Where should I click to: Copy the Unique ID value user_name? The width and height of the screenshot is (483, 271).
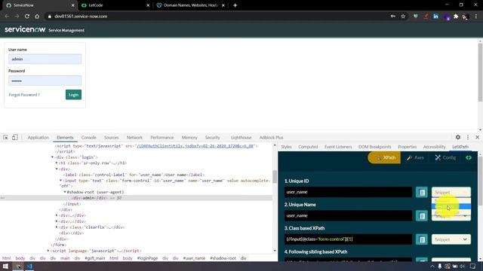pos(422,193)
